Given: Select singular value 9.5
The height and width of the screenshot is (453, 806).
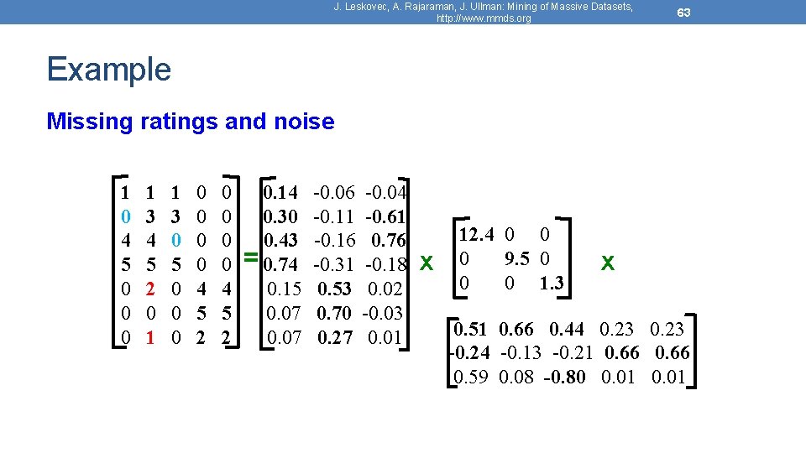Looking at the screenshot, I should point(517,258).
